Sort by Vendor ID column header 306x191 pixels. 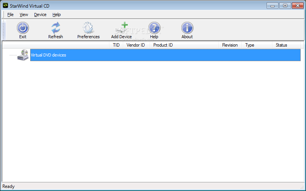[x=136, y=45]
